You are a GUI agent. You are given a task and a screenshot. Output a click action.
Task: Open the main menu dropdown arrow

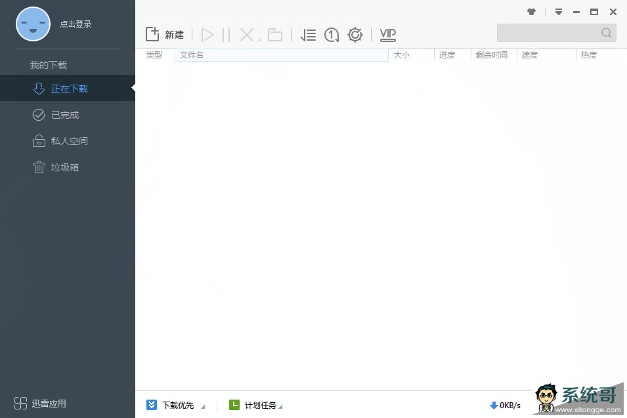point(559,12)
